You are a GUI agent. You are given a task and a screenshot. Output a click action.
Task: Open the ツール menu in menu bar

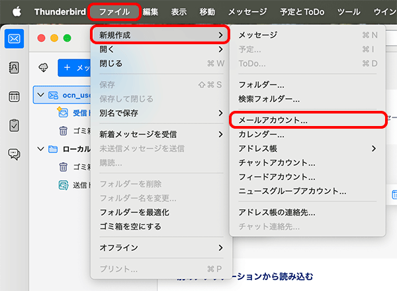[349, 12]
